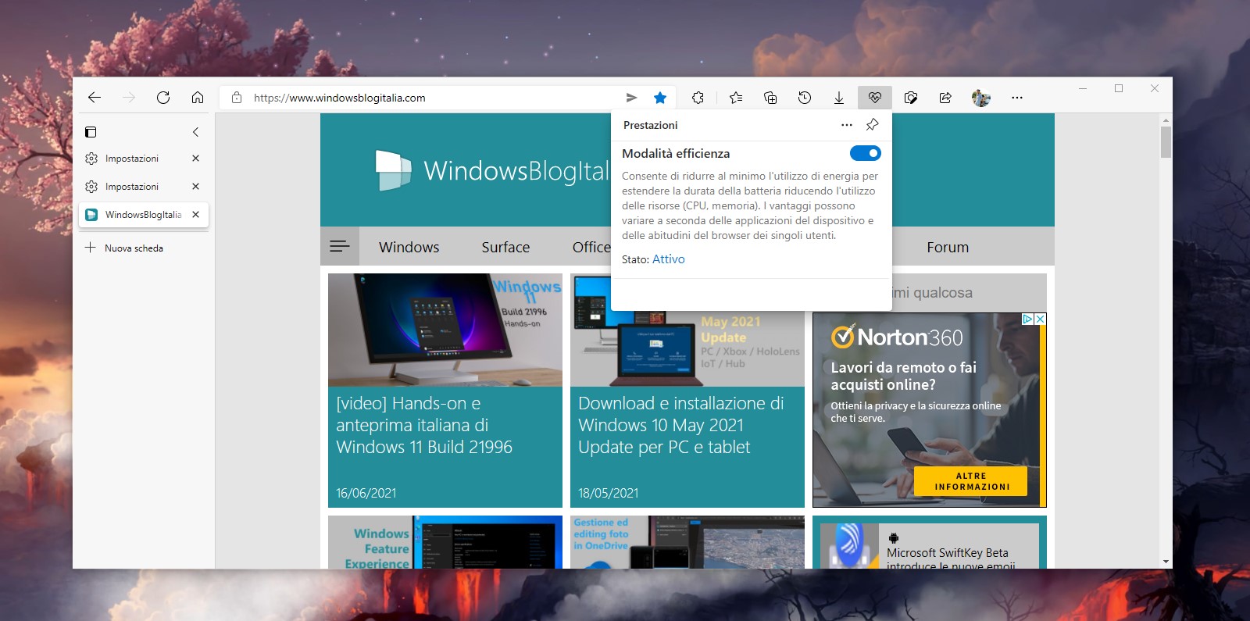The width and height of the screenshot is (1250, 621).
Task: Click the WindowsBlogItalia site logo
Action: coord(492,170)
